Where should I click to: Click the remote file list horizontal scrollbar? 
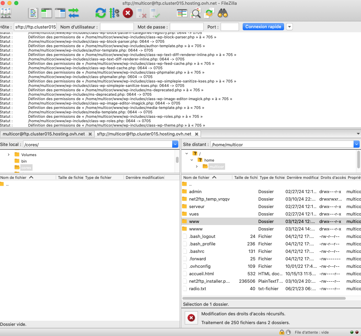point(264,298)
